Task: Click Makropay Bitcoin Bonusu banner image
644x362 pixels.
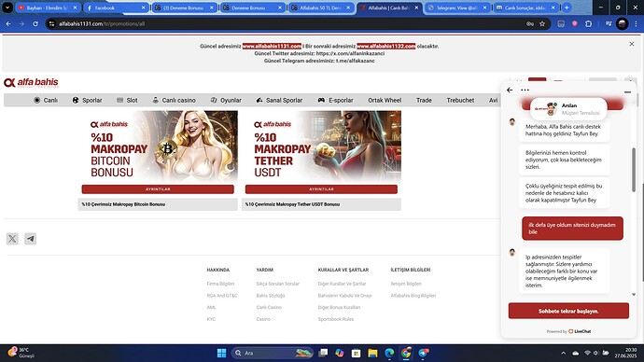Action: pos(158,146)
